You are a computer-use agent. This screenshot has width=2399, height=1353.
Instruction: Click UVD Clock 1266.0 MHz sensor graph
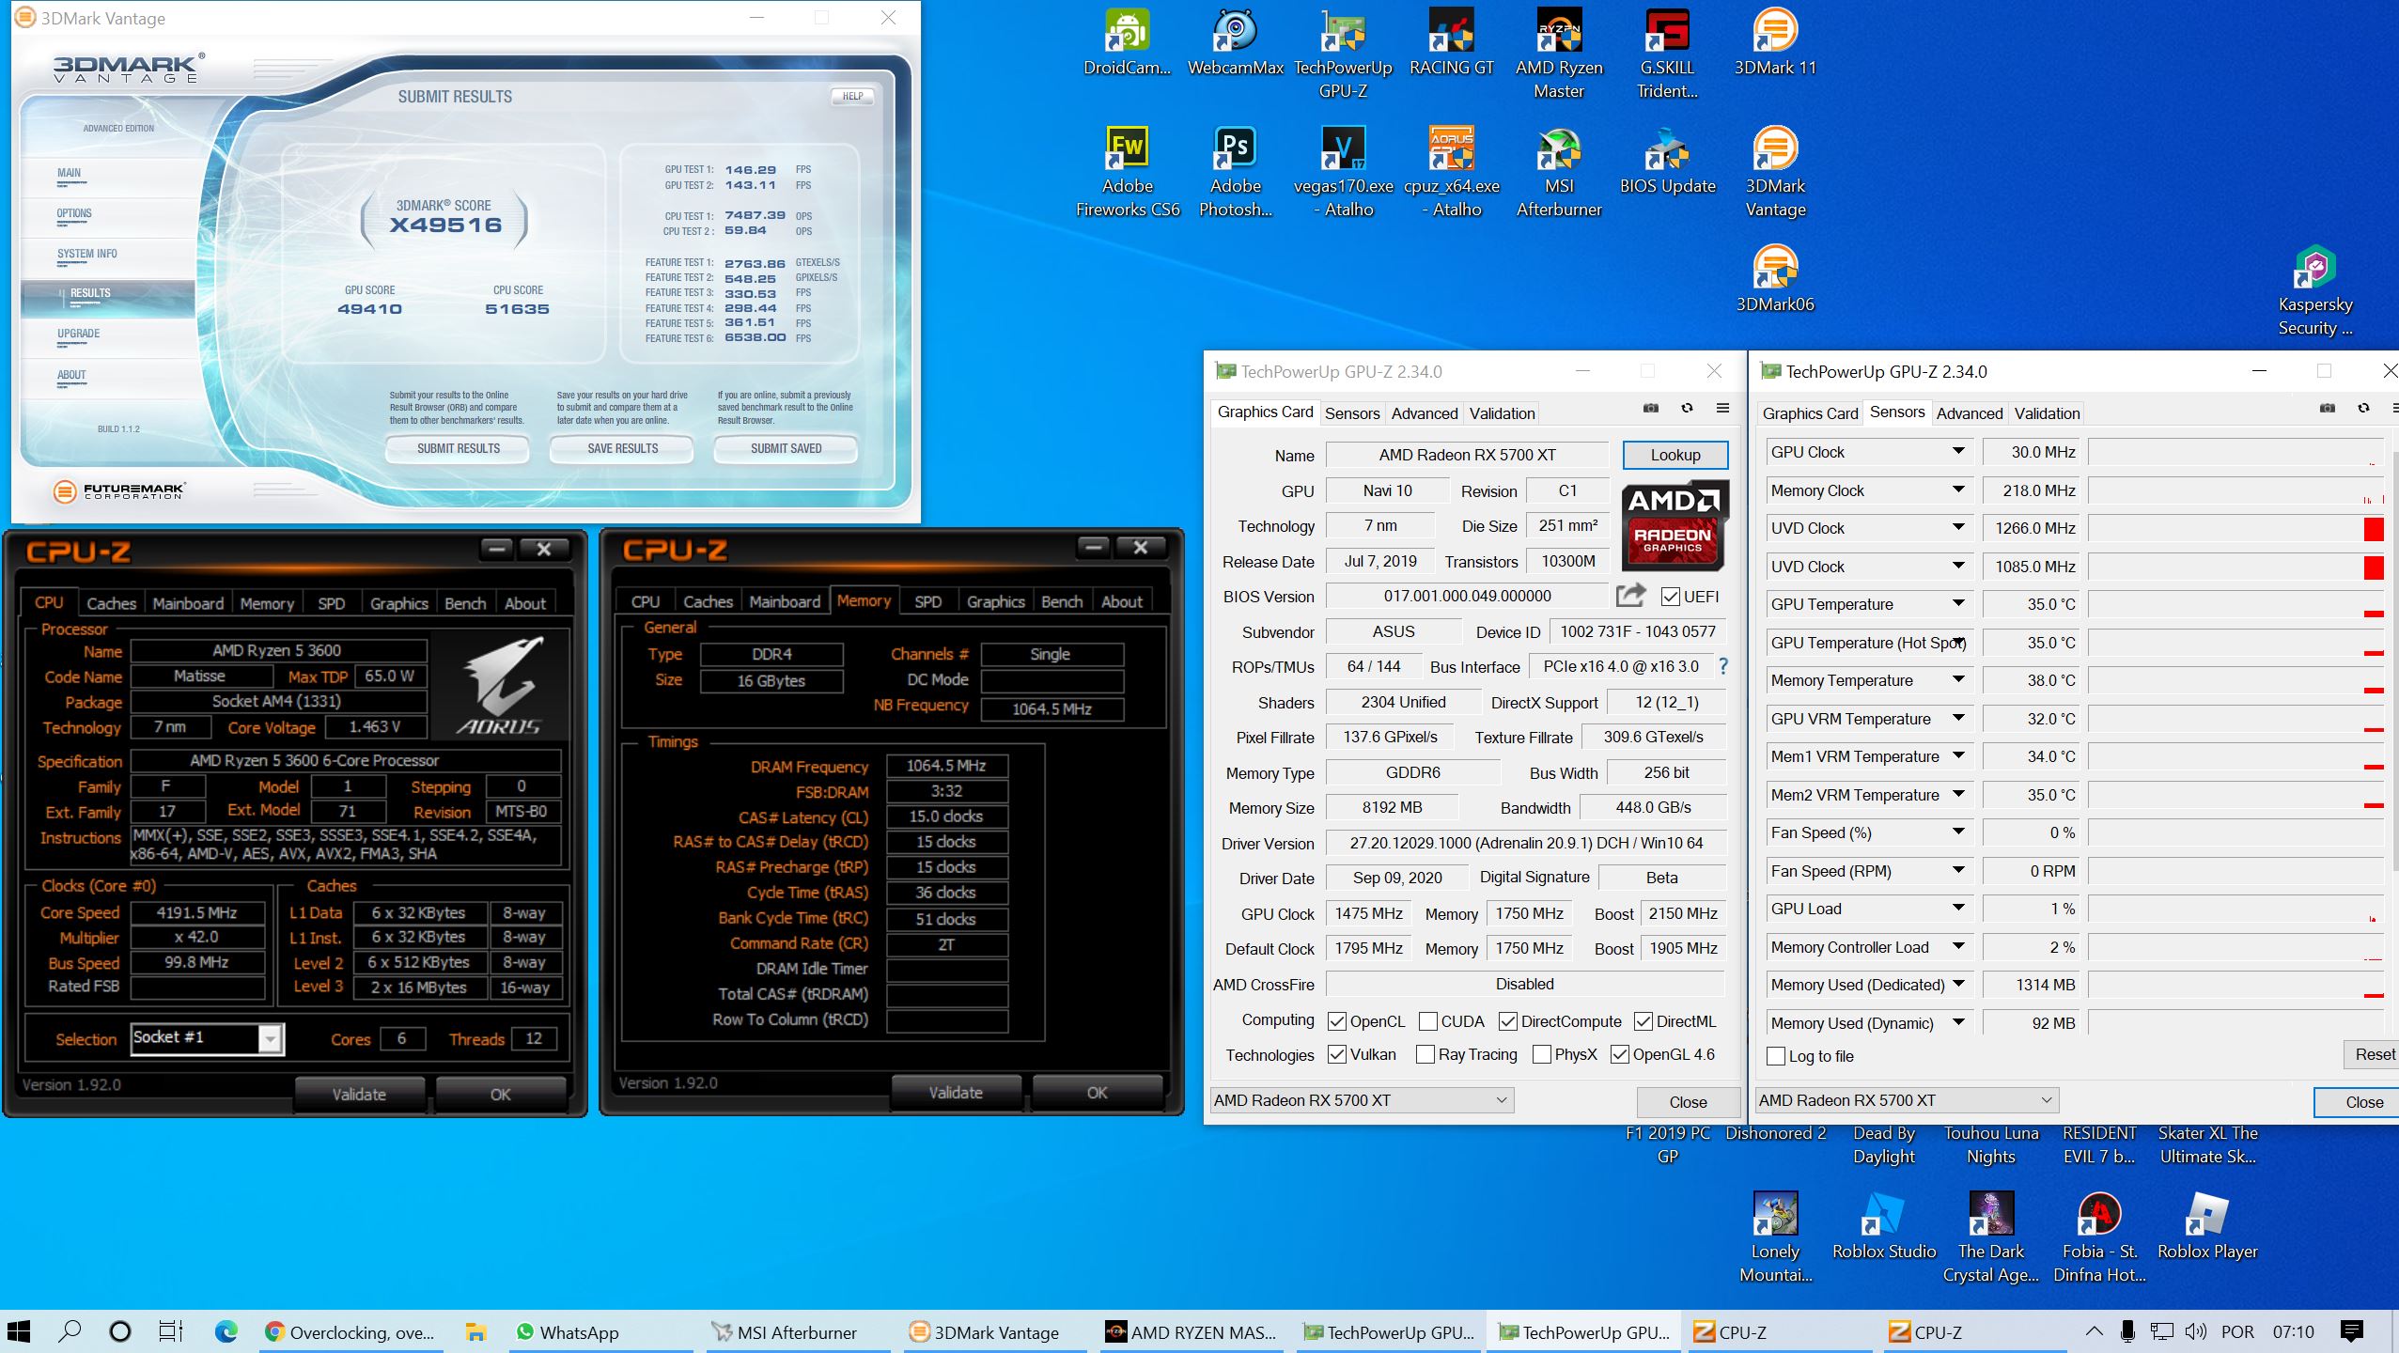click(2235, 528)
